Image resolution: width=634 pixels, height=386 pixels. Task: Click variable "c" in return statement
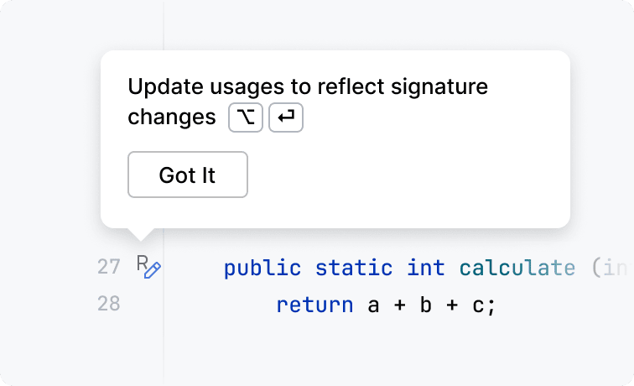[476, 305]
